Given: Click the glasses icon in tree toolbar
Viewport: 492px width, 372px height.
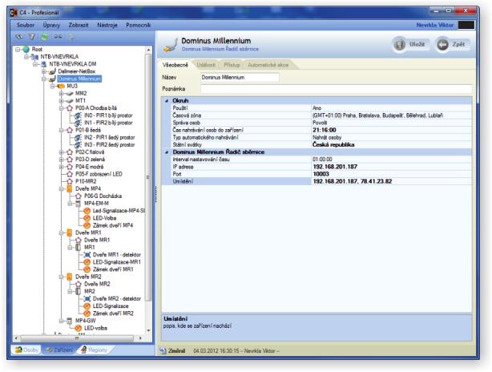Looking at the screenshot, I should click(x=58, y=37).
